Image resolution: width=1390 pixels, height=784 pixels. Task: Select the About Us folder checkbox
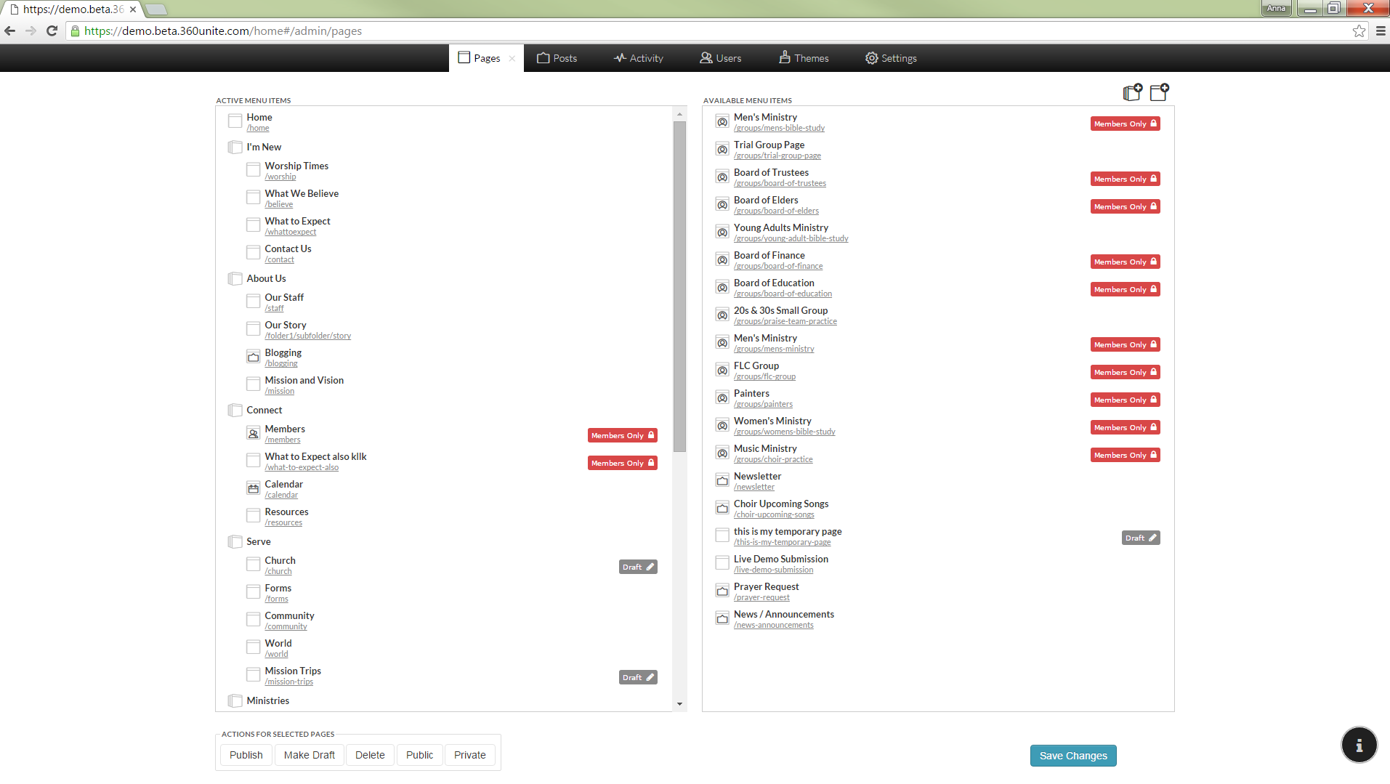coord(235,278)
